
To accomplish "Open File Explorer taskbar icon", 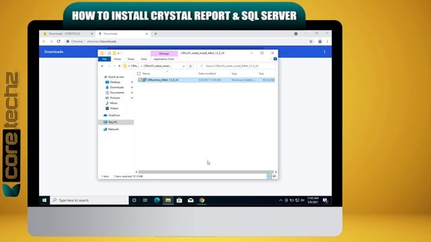I will 168,200.
